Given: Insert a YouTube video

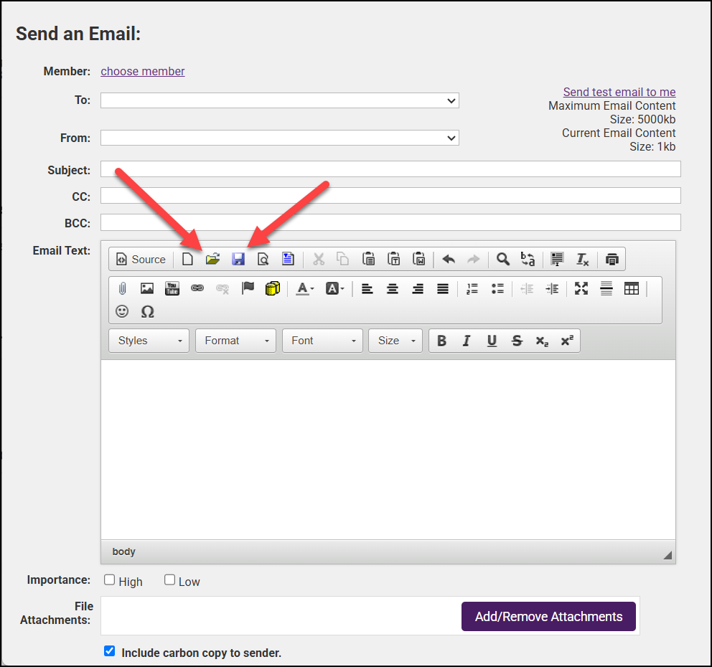Looking at the screenshot, I should click(172, 288).
